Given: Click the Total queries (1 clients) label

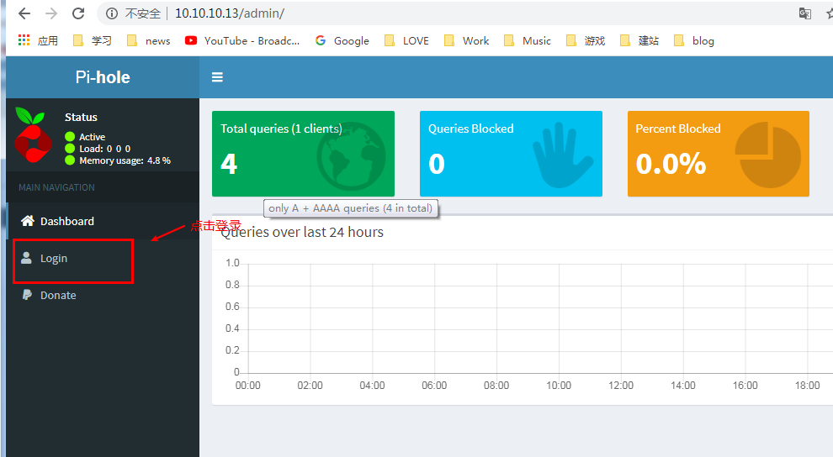Looking at the screenshot, I should [x=281, y=129].
